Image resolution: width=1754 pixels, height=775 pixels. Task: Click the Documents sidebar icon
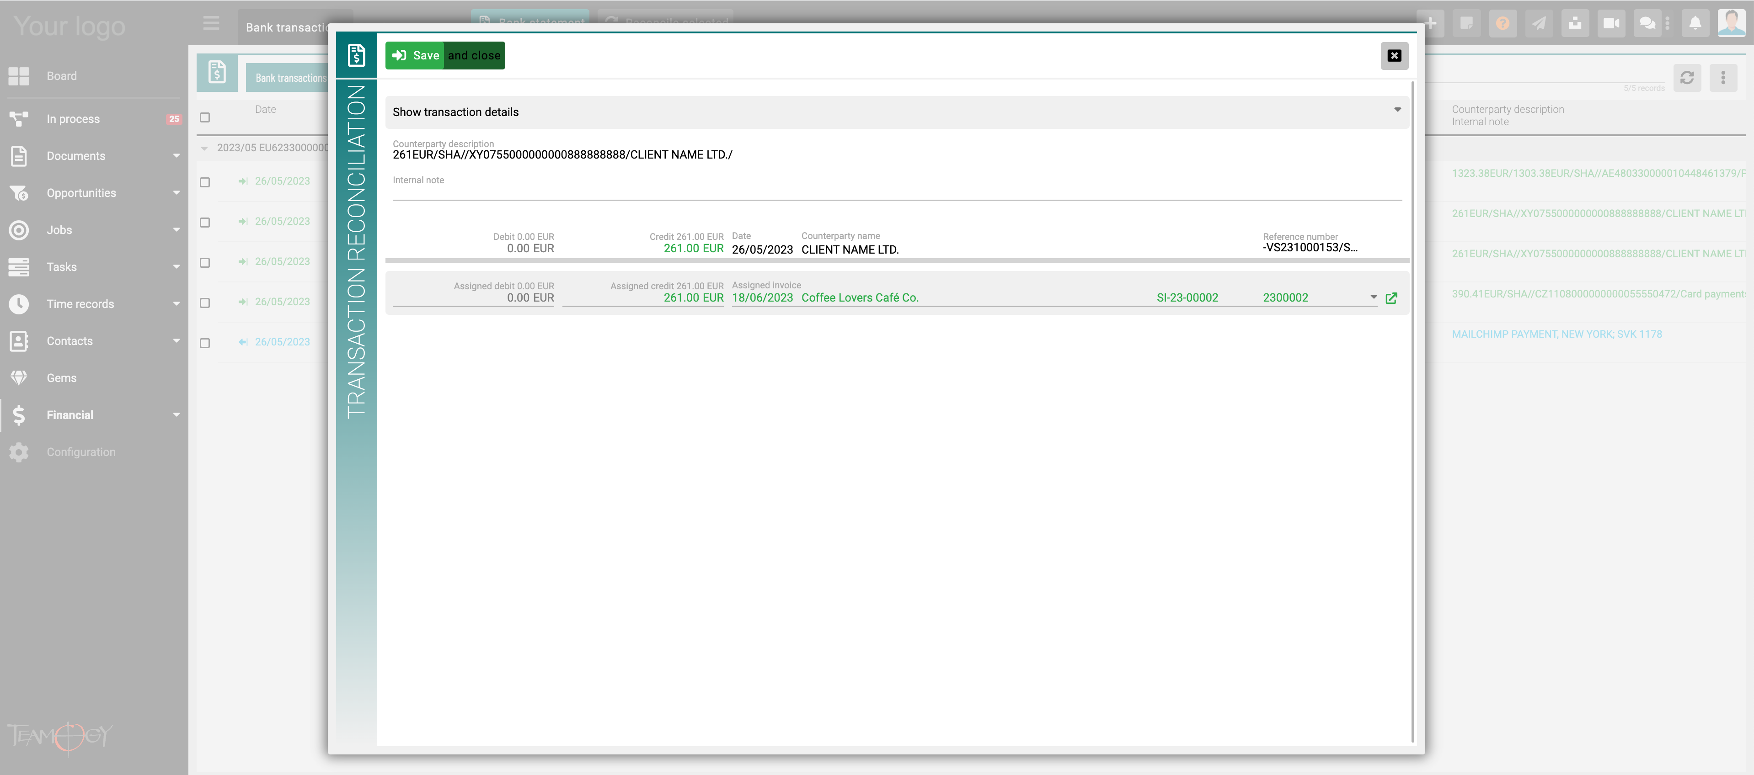tap(19, 156)
